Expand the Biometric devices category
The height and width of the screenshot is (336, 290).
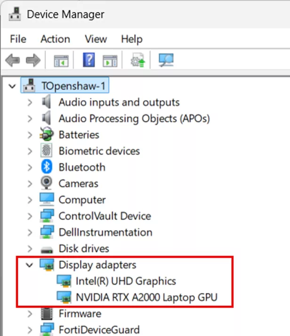pos(30,151)
